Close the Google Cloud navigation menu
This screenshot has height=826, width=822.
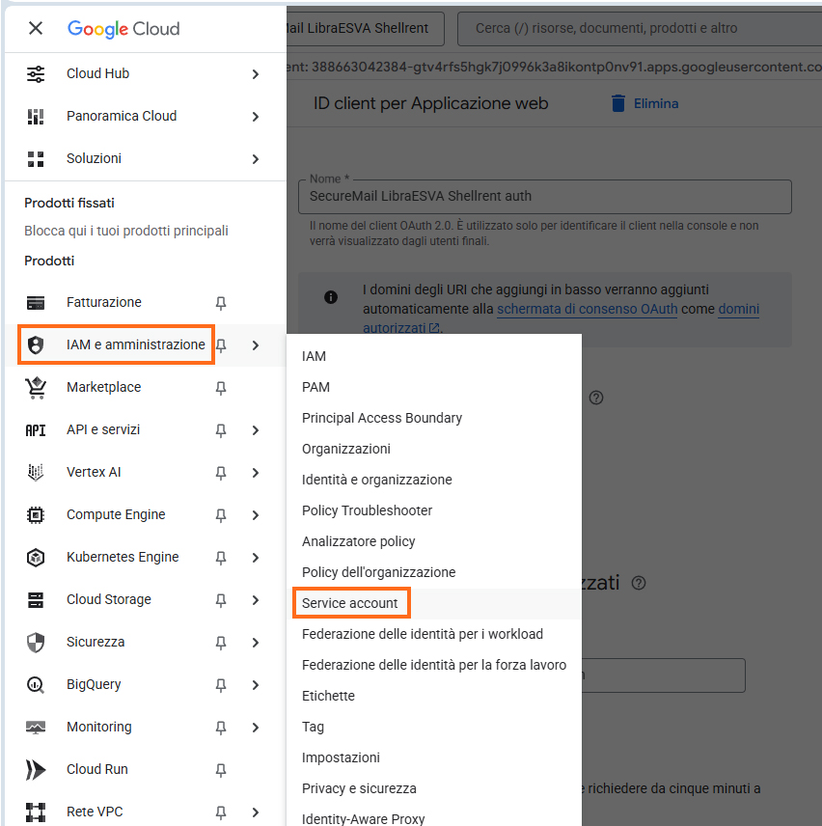pos(36,28)
